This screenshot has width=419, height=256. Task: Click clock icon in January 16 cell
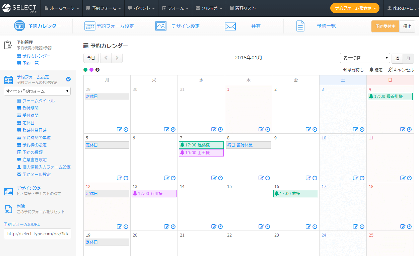click(x=315, y=227)
